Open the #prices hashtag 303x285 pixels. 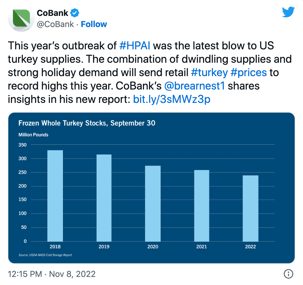coord(249,73)
